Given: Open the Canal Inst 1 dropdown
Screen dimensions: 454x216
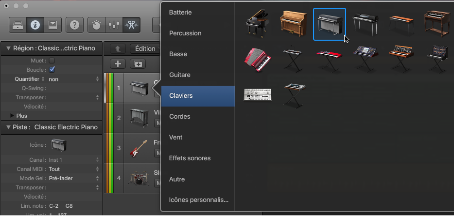Looking at the screenshot, I should pos(74,160).
